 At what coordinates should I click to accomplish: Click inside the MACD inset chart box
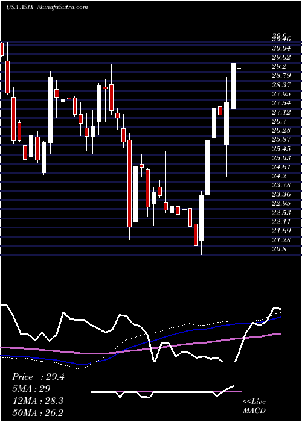click(x=166, y=392)
